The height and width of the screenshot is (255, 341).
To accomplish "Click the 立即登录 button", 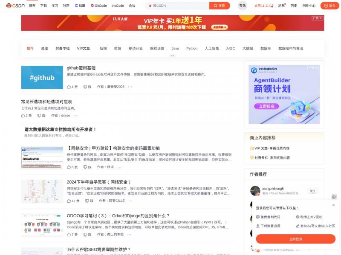I will pyautogui.click(x=296, y=239).
